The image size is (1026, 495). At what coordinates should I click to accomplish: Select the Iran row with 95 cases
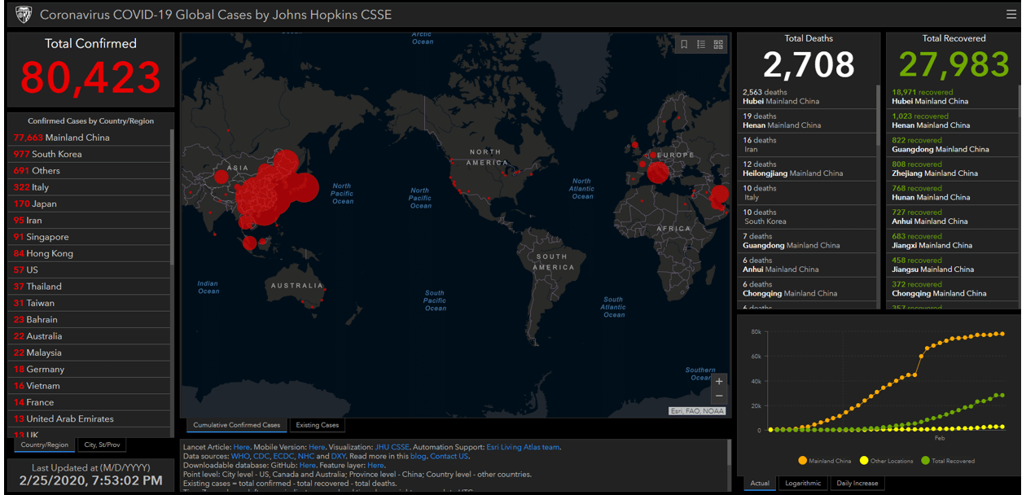tap(90, 220)
